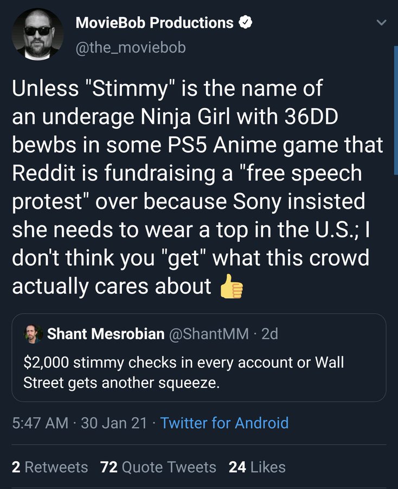
Task: Click the 30 Jan 21 date
Action: (x=113, y=423)
